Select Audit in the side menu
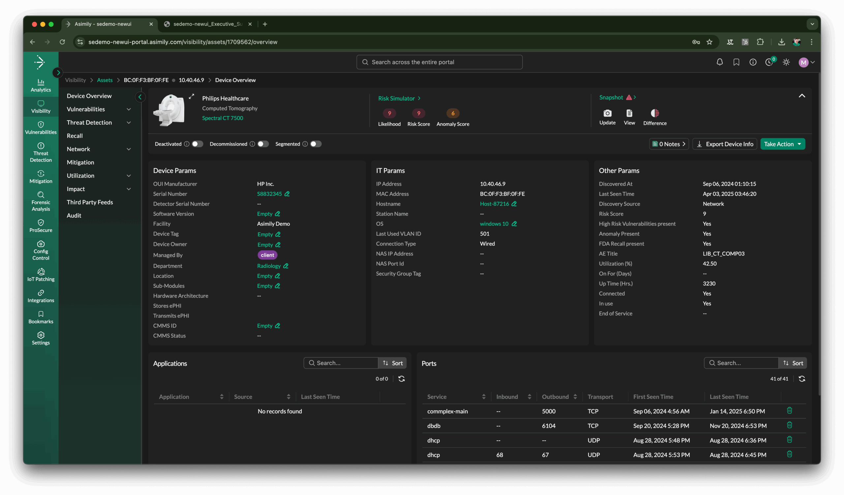Image resolution: width=844 pixels, height=495 pixels. coord(74,216)
